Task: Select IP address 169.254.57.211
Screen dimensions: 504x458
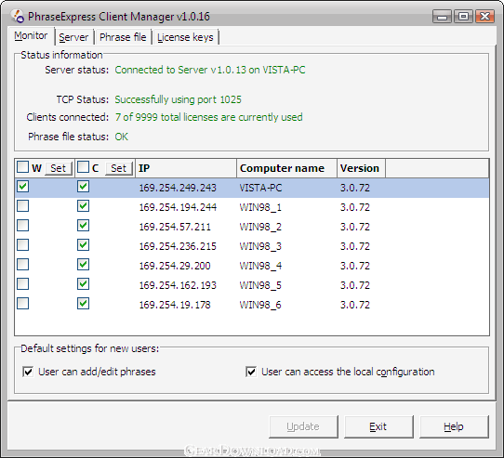Action: pyautogui.click(x=175, y=227)
